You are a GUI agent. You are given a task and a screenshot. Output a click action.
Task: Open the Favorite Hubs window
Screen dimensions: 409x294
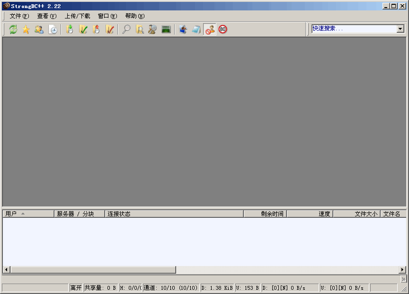tap(26, 29)
